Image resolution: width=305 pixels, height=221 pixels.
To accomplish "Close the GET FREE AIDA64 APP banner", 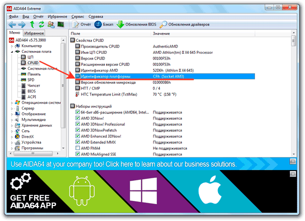I will 293,174.
